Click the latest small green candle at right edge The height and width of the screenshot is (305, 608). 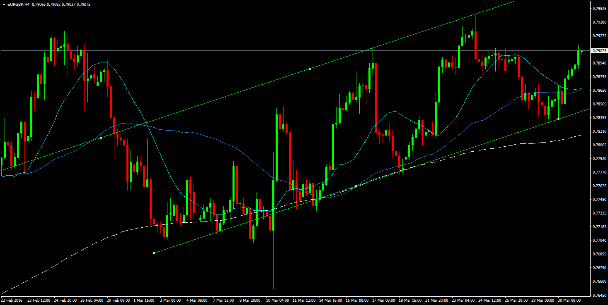(582, 51)
